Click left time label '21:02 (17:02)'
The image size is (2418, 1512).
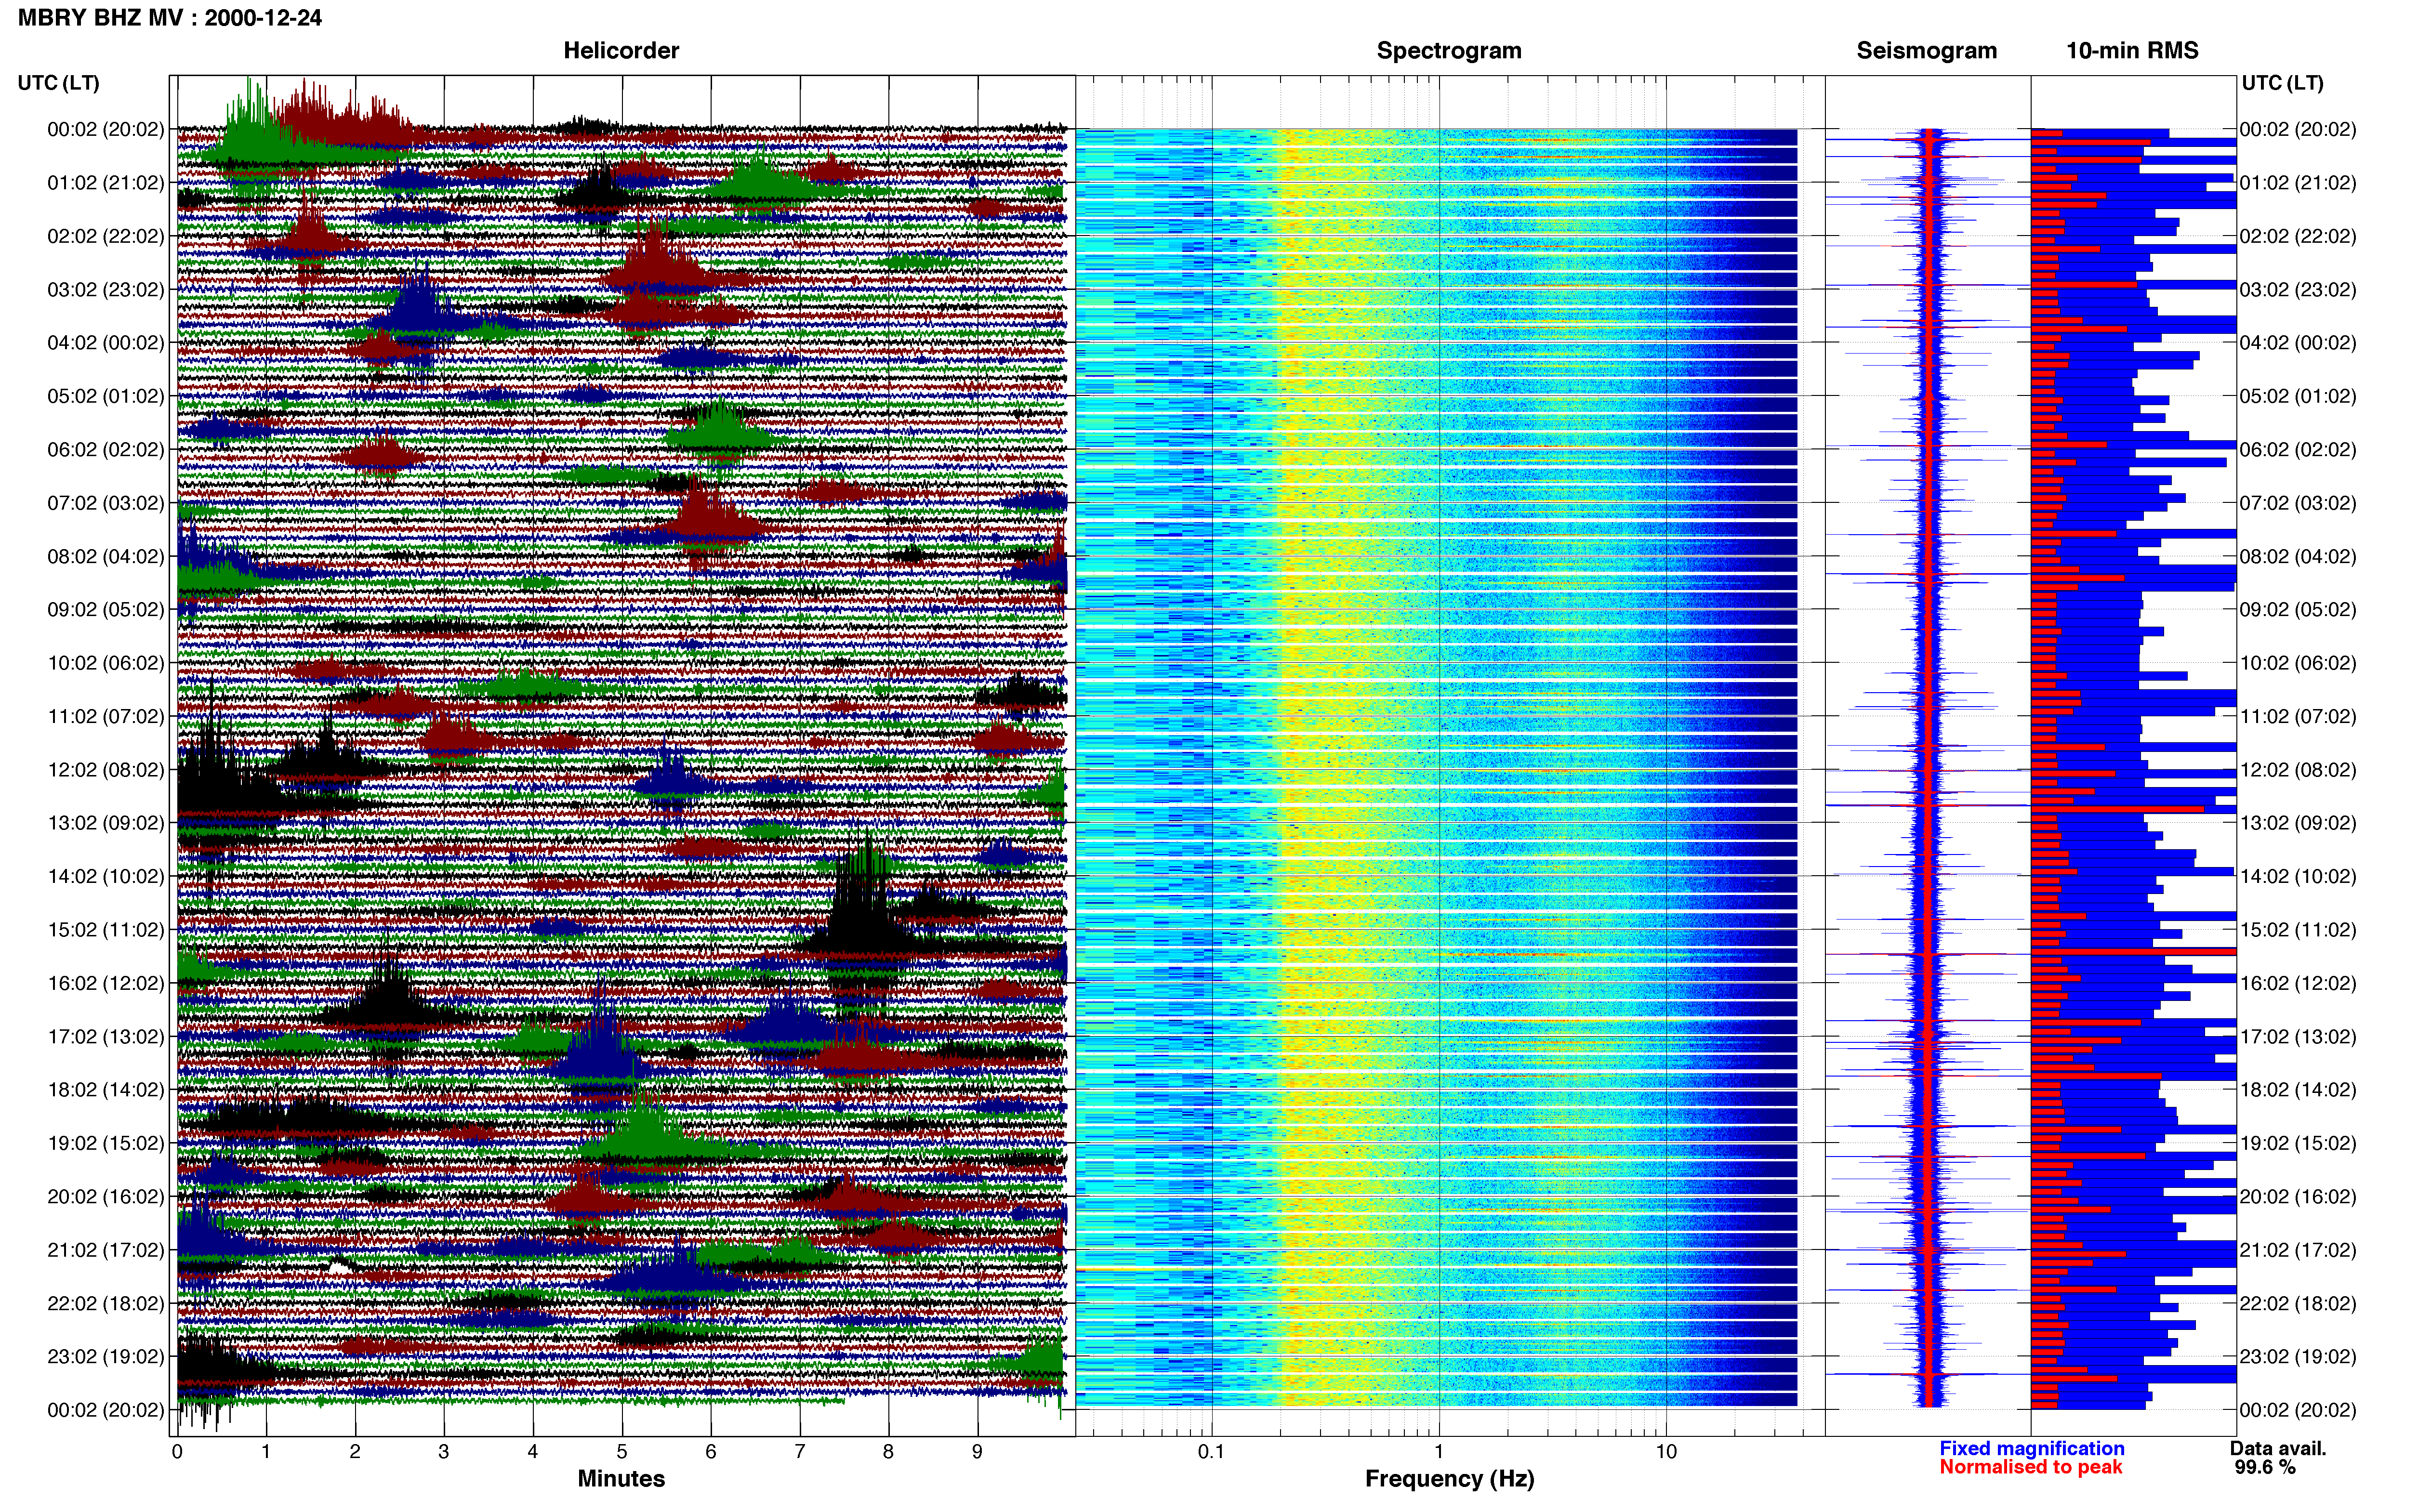click(106, 1250)
